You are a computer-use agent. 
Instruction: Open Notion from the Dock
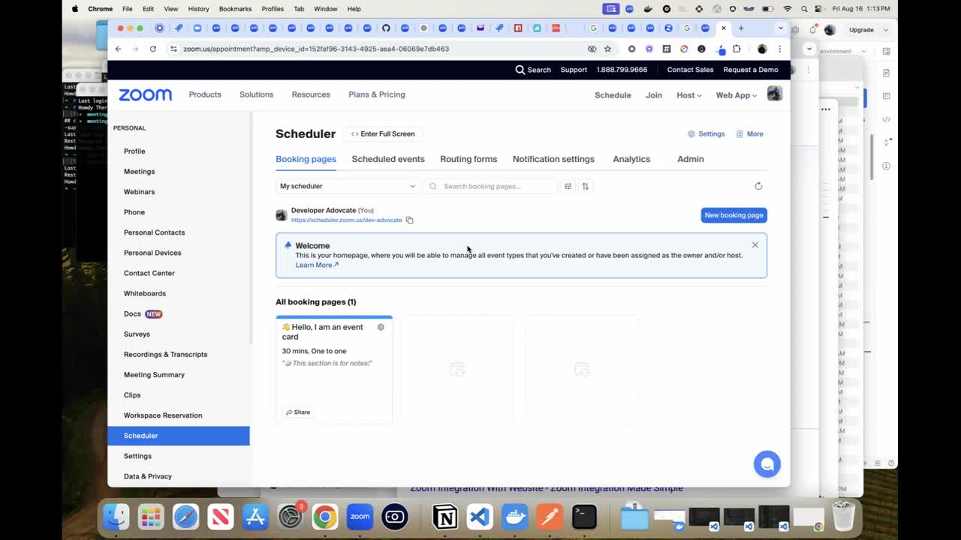coord(445,517)
